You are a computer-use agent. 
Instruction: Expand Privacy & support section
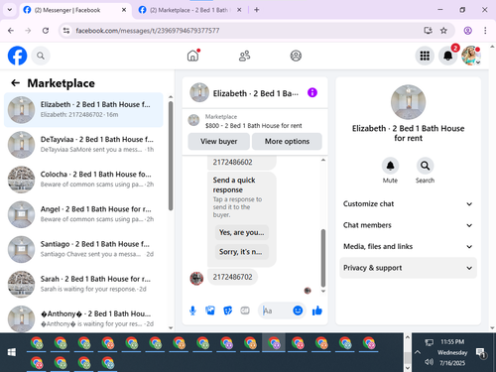tap(408, 268)
